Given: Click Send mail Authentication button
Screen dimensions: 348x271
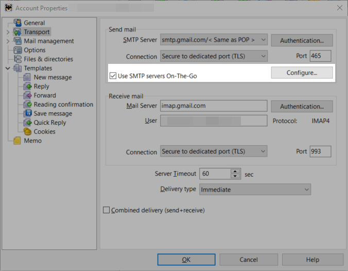Looking at the screenshot, I should (302, 40).
